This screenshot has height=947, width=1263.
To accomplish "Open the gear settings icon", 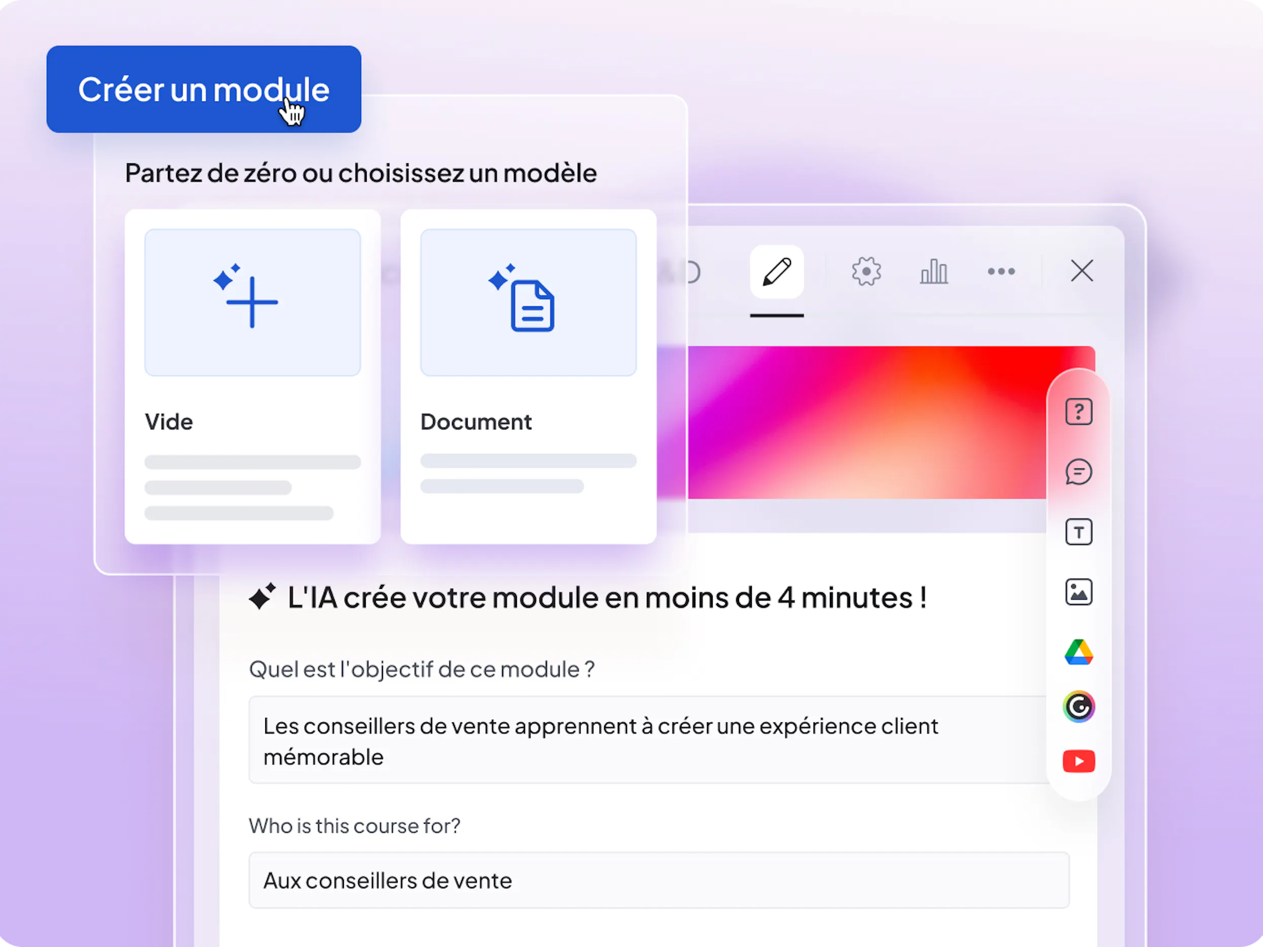I will pyautogui.click(x=866, y=272).
